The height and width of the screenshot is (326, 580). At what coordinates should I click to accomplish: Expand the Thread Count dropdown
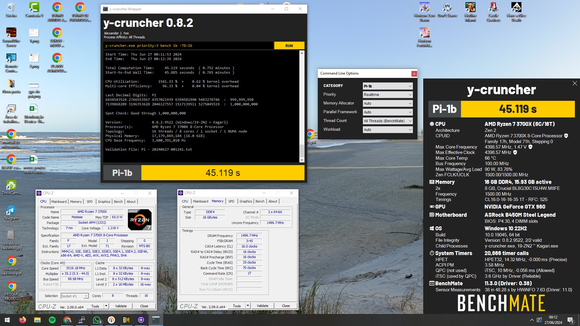tap(388, 121)
